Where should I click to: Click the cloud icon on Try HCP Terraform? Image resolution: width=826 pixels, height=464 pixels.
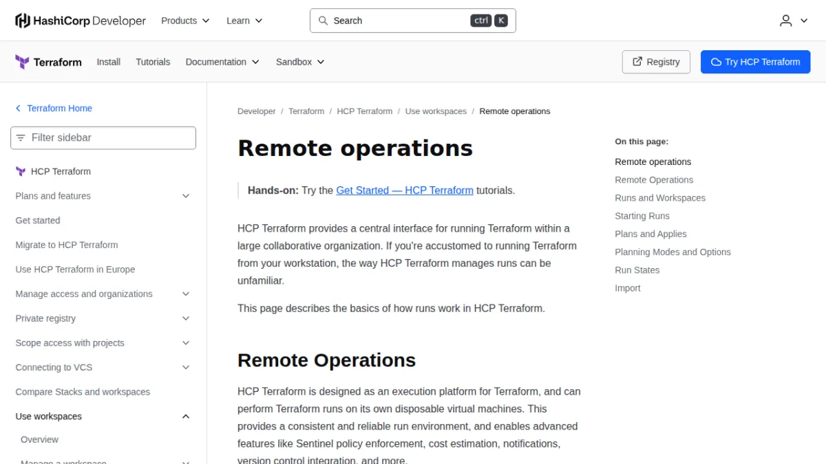point(716,62)
